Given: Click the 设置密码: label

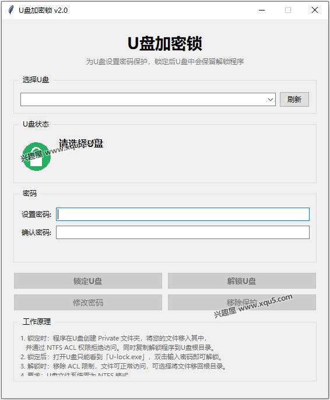Looking at the screenshot, I should tap(36, 215).
